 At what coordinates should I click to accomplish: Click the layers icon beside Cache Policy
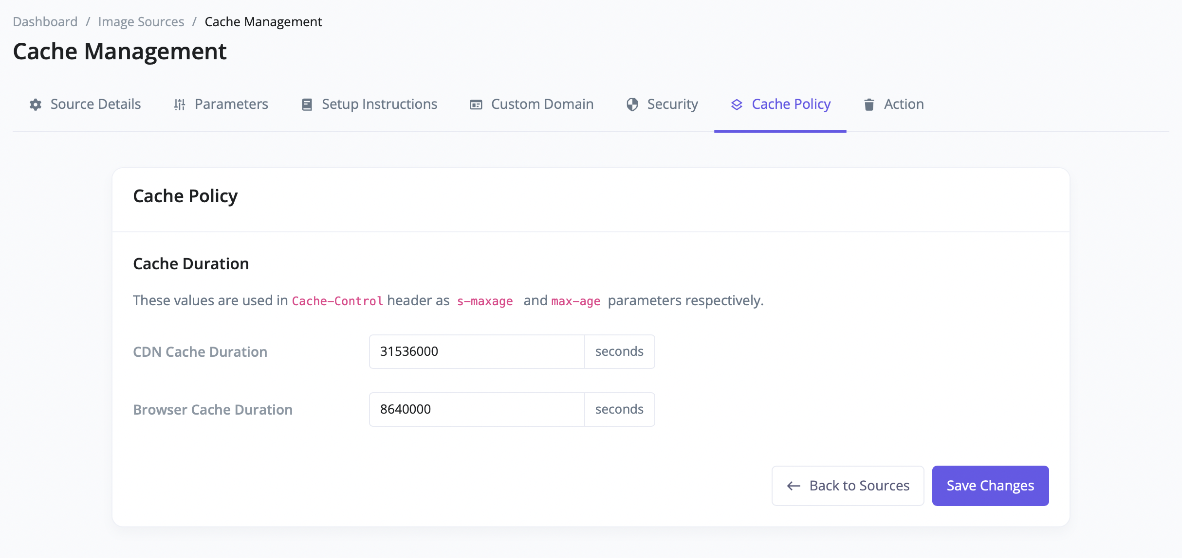point(737,105)
